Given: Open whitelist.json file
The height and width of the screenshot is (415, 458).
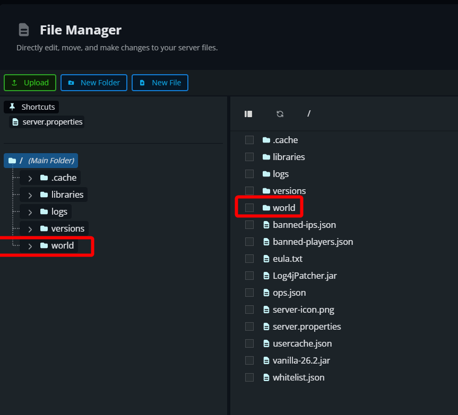Looking at the screenshot, I should [x=298, y=378].
